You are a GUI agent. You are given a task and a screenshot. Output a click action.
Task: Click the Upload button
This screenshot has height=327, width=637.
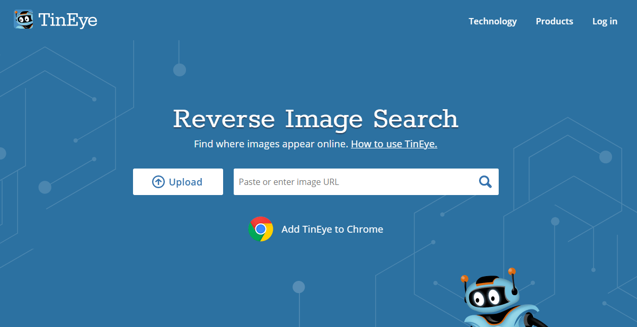[178, 182]
